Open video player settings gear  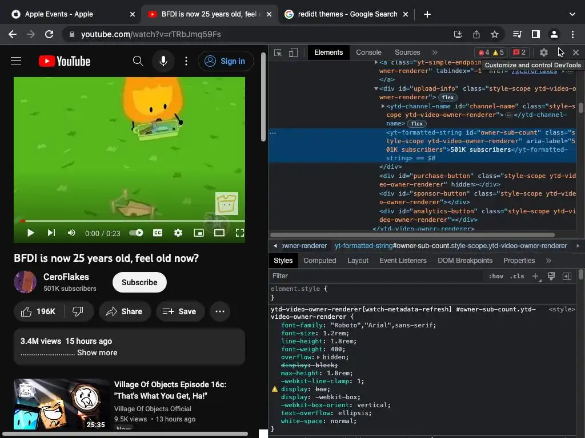[x=178, y=233]
